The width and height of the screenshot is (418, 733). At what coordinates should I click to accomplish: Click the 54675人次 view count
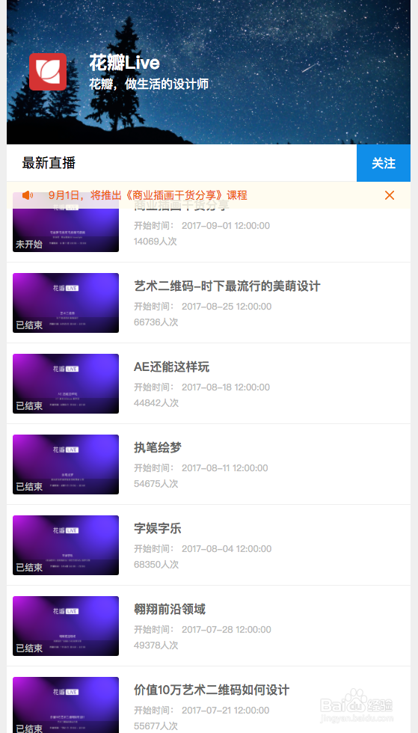[x=156, y=484]
